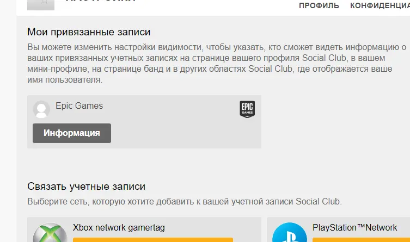
Task: Click the 'Связать учетные записи' heading
Action: (x=86, y=186)
